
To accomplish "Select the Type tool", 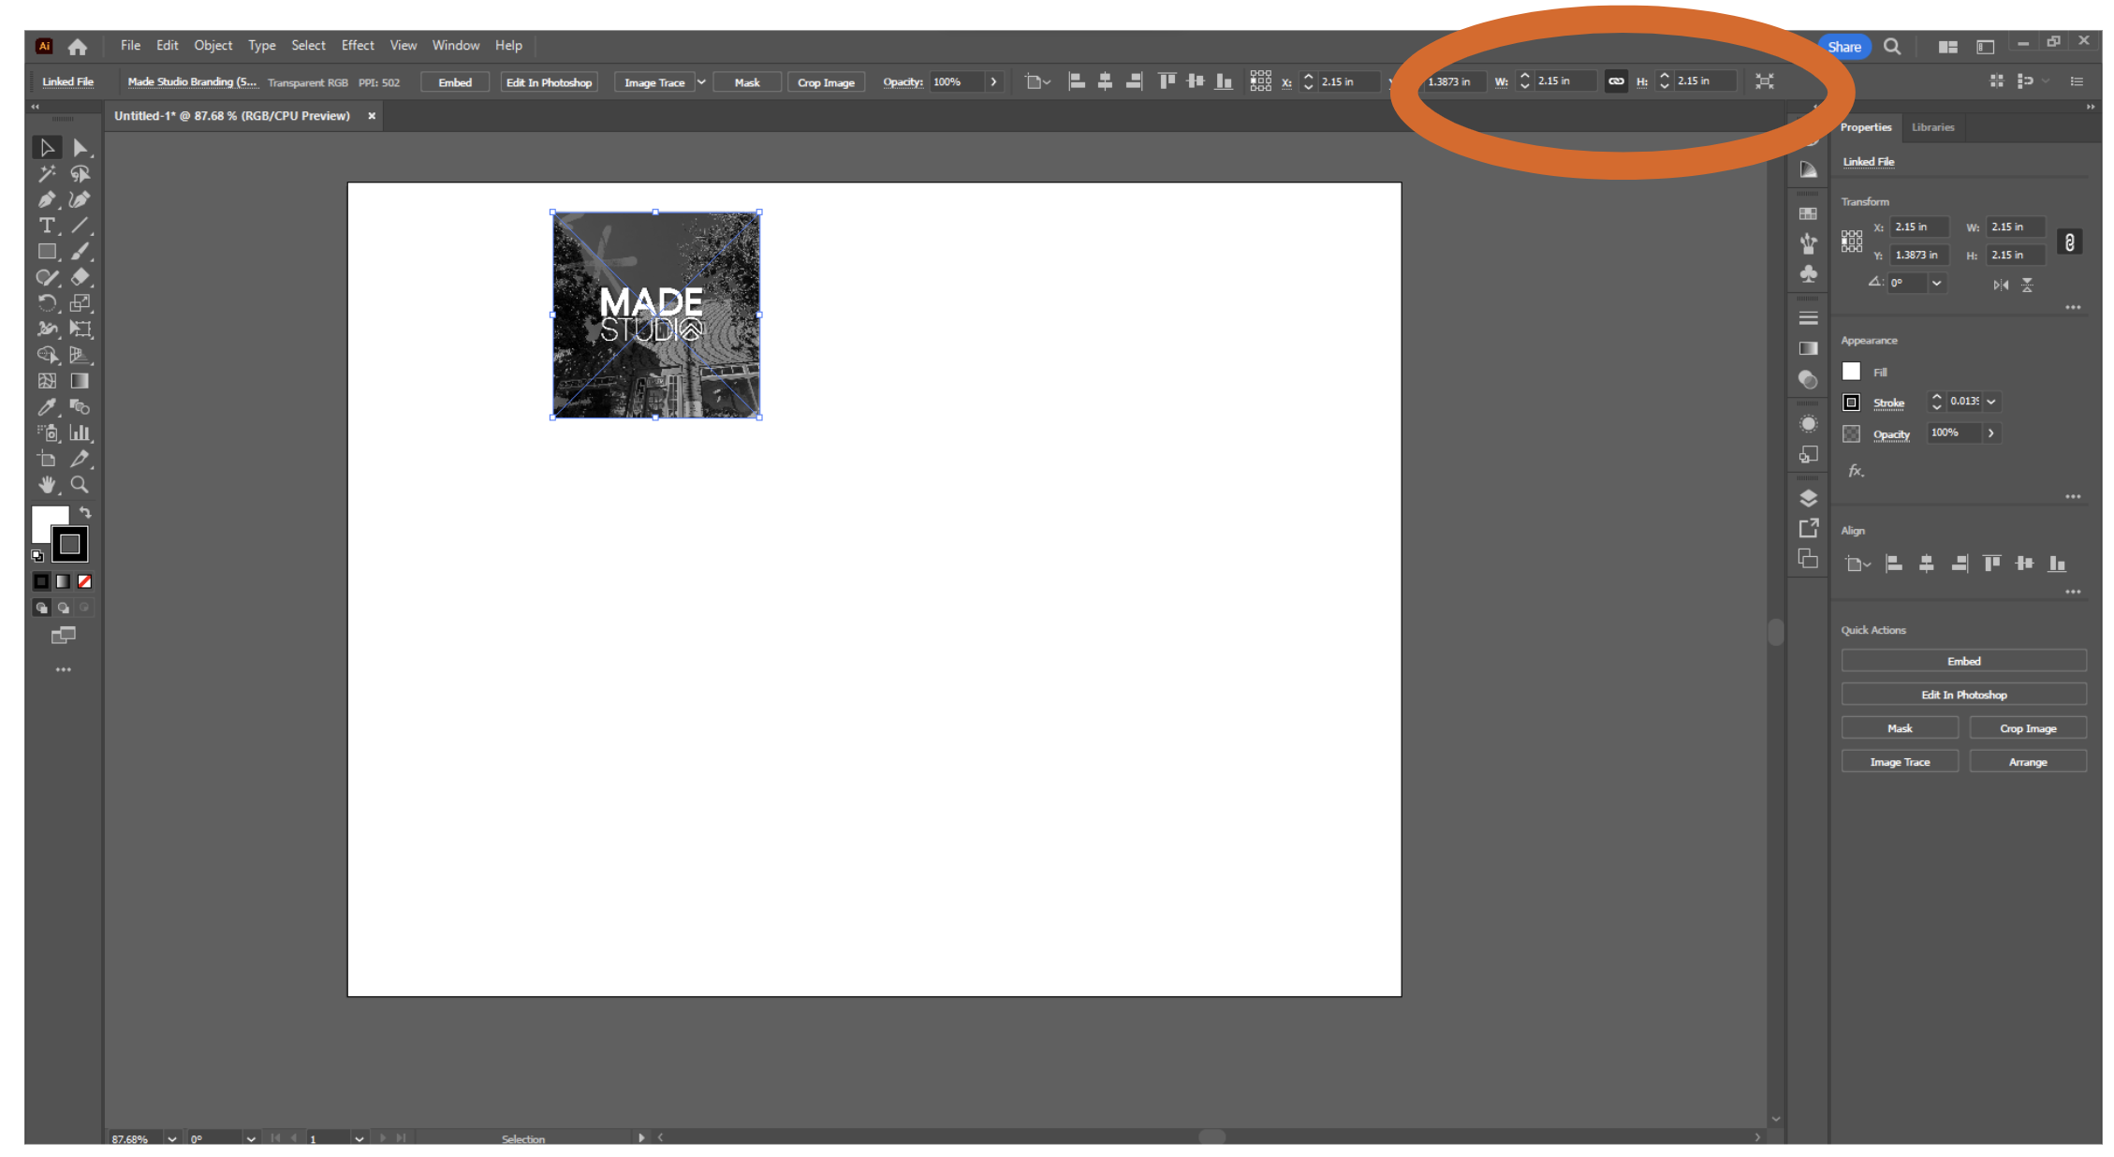I will coord(47,225).
